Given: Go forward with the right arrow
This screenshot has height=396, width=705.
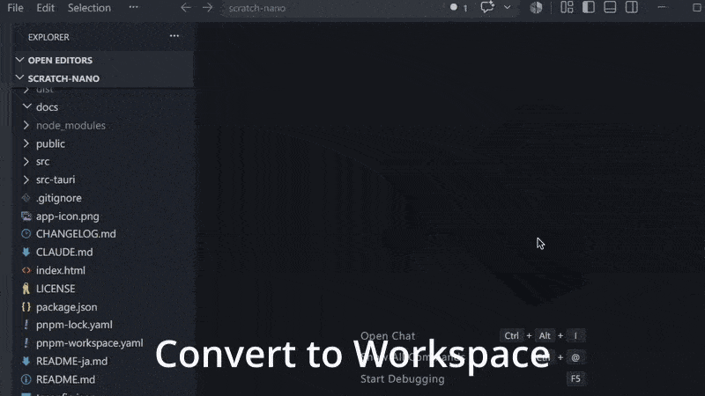Looking at the screenshot, I should pos(207,8).
